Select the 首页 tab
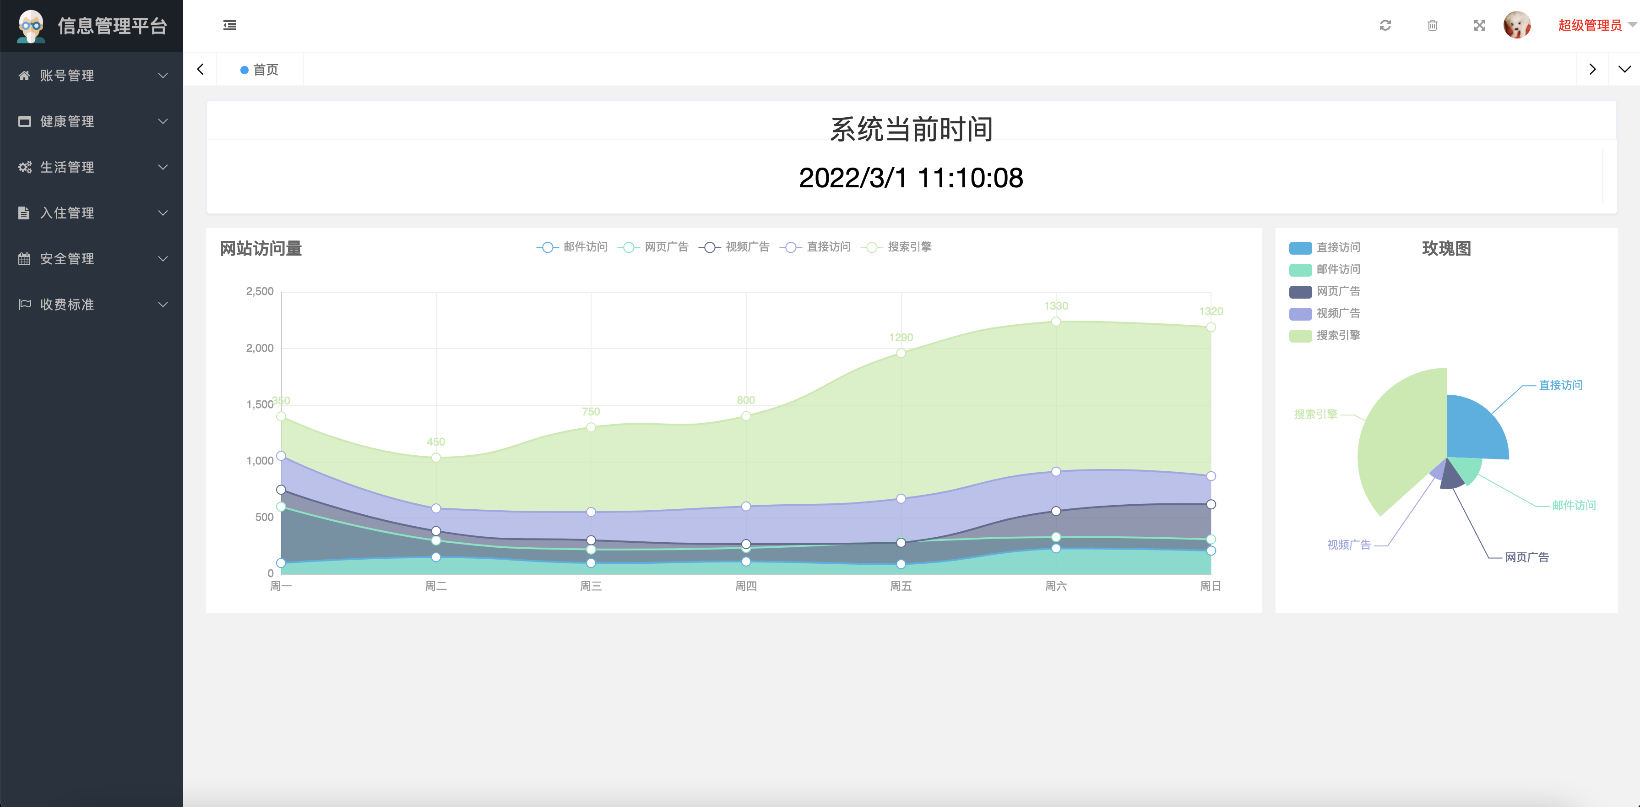This screenshot has width=1640, height=807. (260, 70)
